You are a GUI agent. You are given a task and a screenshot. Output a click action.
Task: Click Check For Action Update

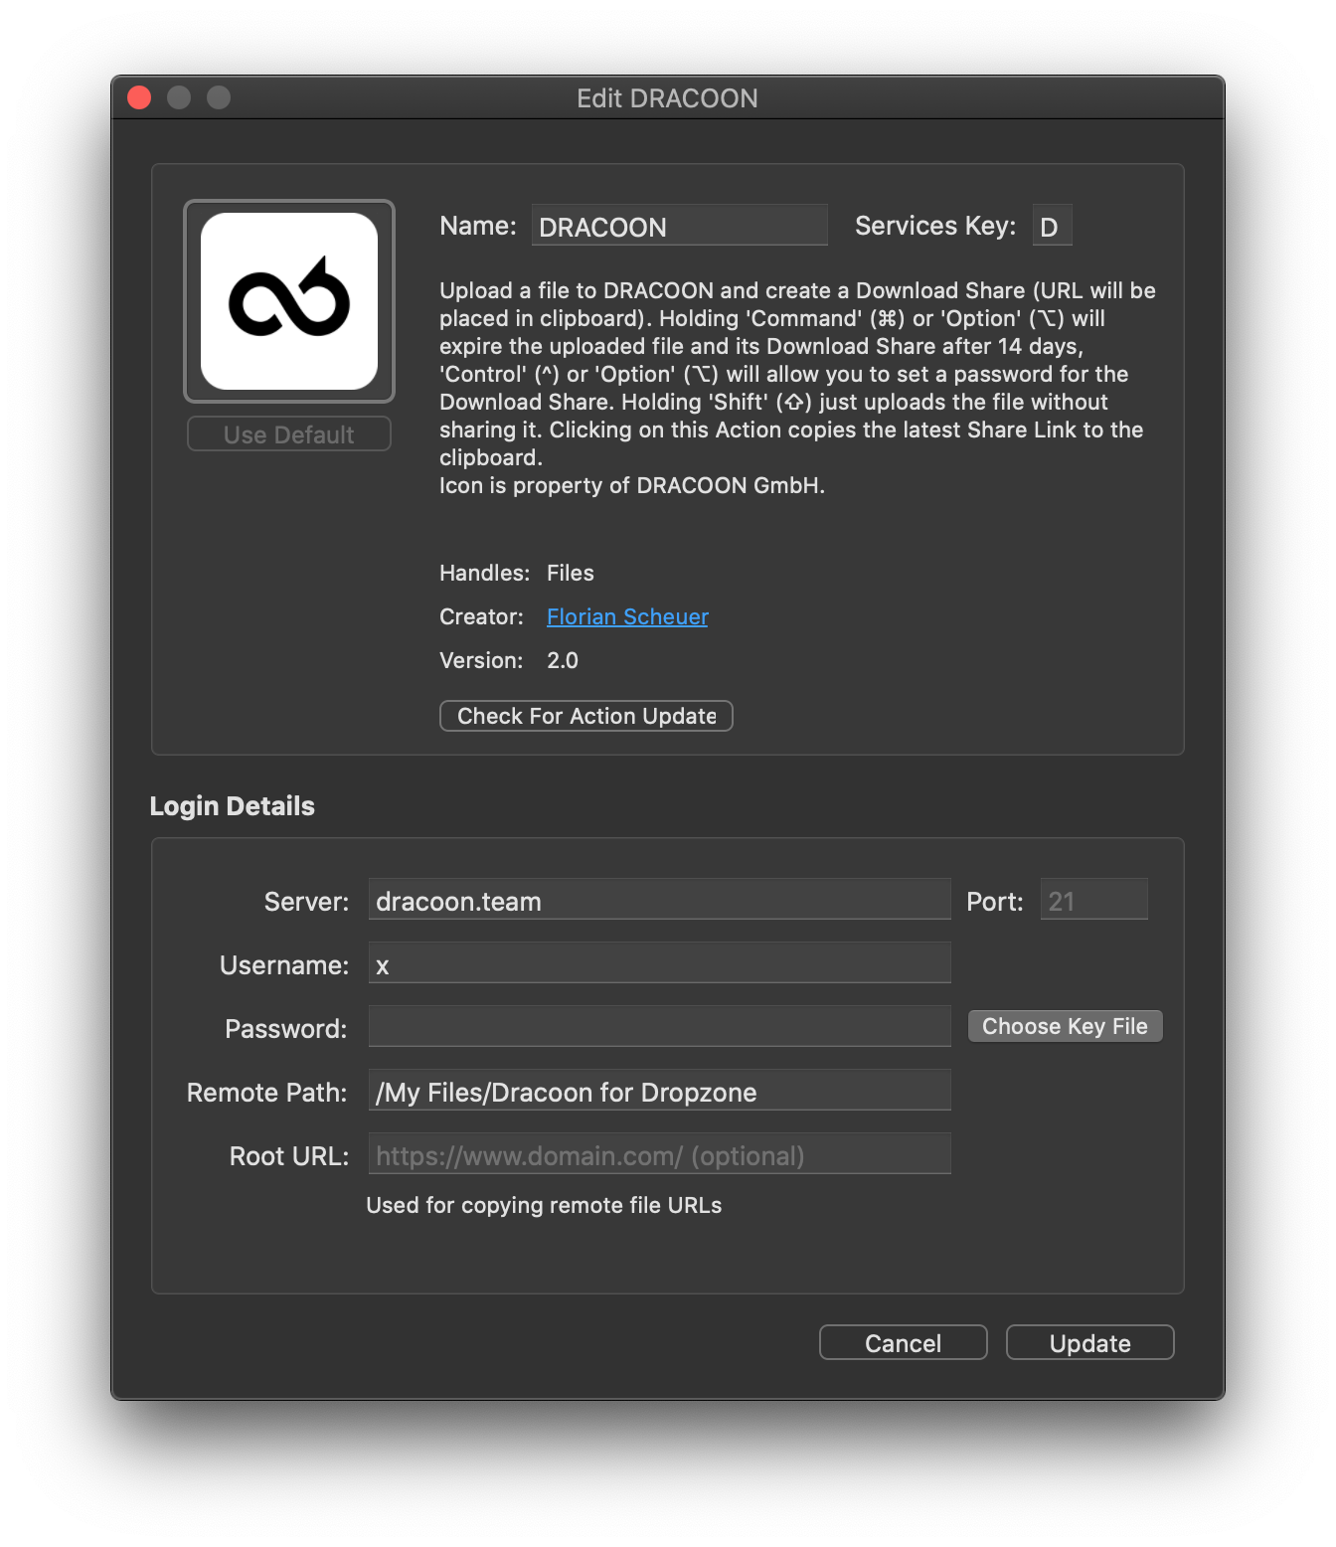(x=585, y=716)
